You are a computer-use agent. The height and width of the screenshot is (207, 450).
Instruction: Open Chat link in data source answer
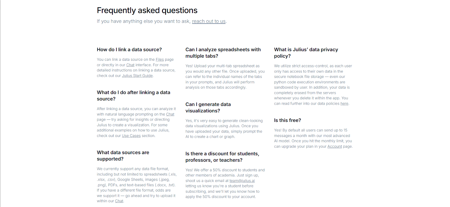coord(130,65)
